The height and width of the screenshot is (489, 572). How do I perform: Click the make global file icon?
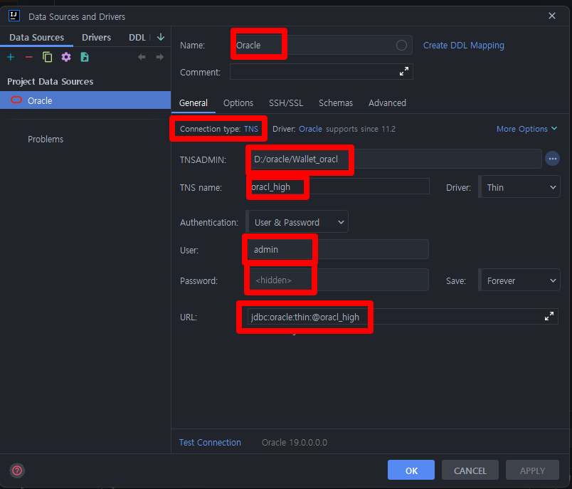[x=85, y=57]
